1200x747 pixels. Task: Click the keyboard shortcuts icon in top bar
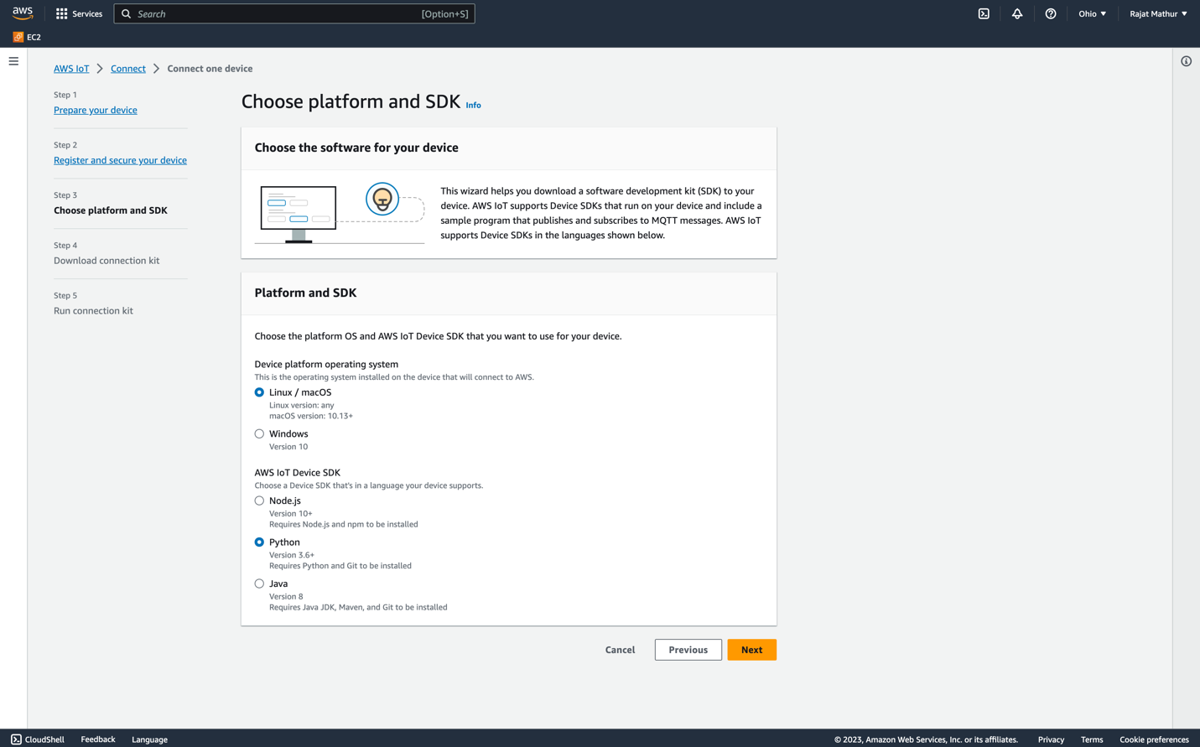click(x=984, y=13)
